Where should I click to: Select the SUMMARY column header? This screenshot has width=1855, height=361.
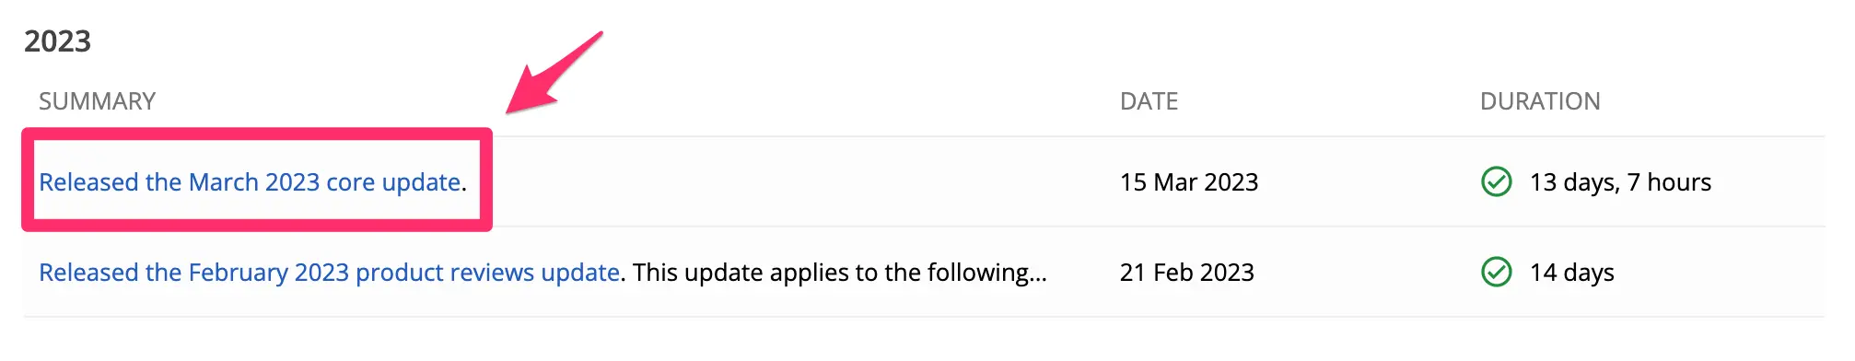click(97, 101)
